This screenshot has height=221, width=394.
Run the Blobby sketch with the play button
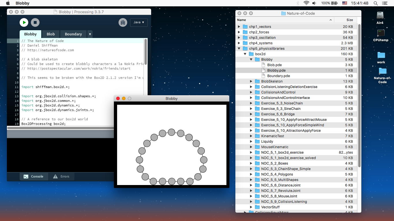point(24,22)
